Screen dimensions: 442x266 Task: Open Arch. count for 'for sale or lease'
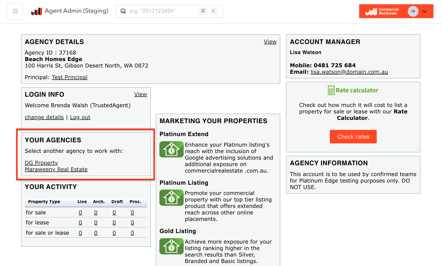[96, 233]
